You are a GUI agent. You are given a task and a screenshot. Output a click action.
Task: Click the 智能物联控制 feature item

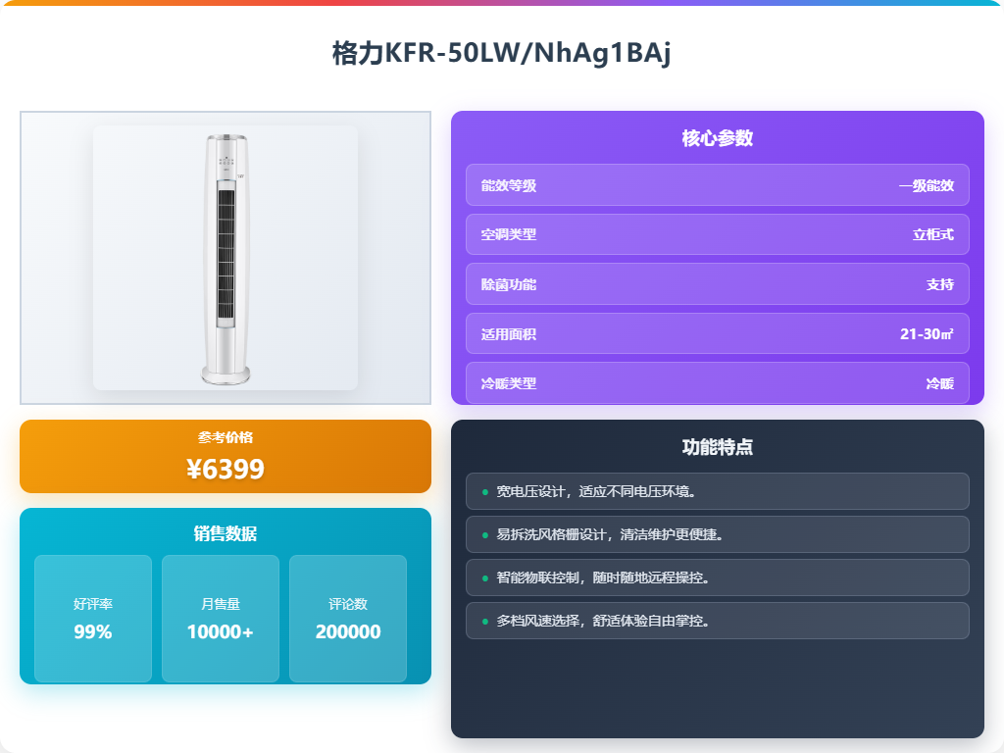717,577
